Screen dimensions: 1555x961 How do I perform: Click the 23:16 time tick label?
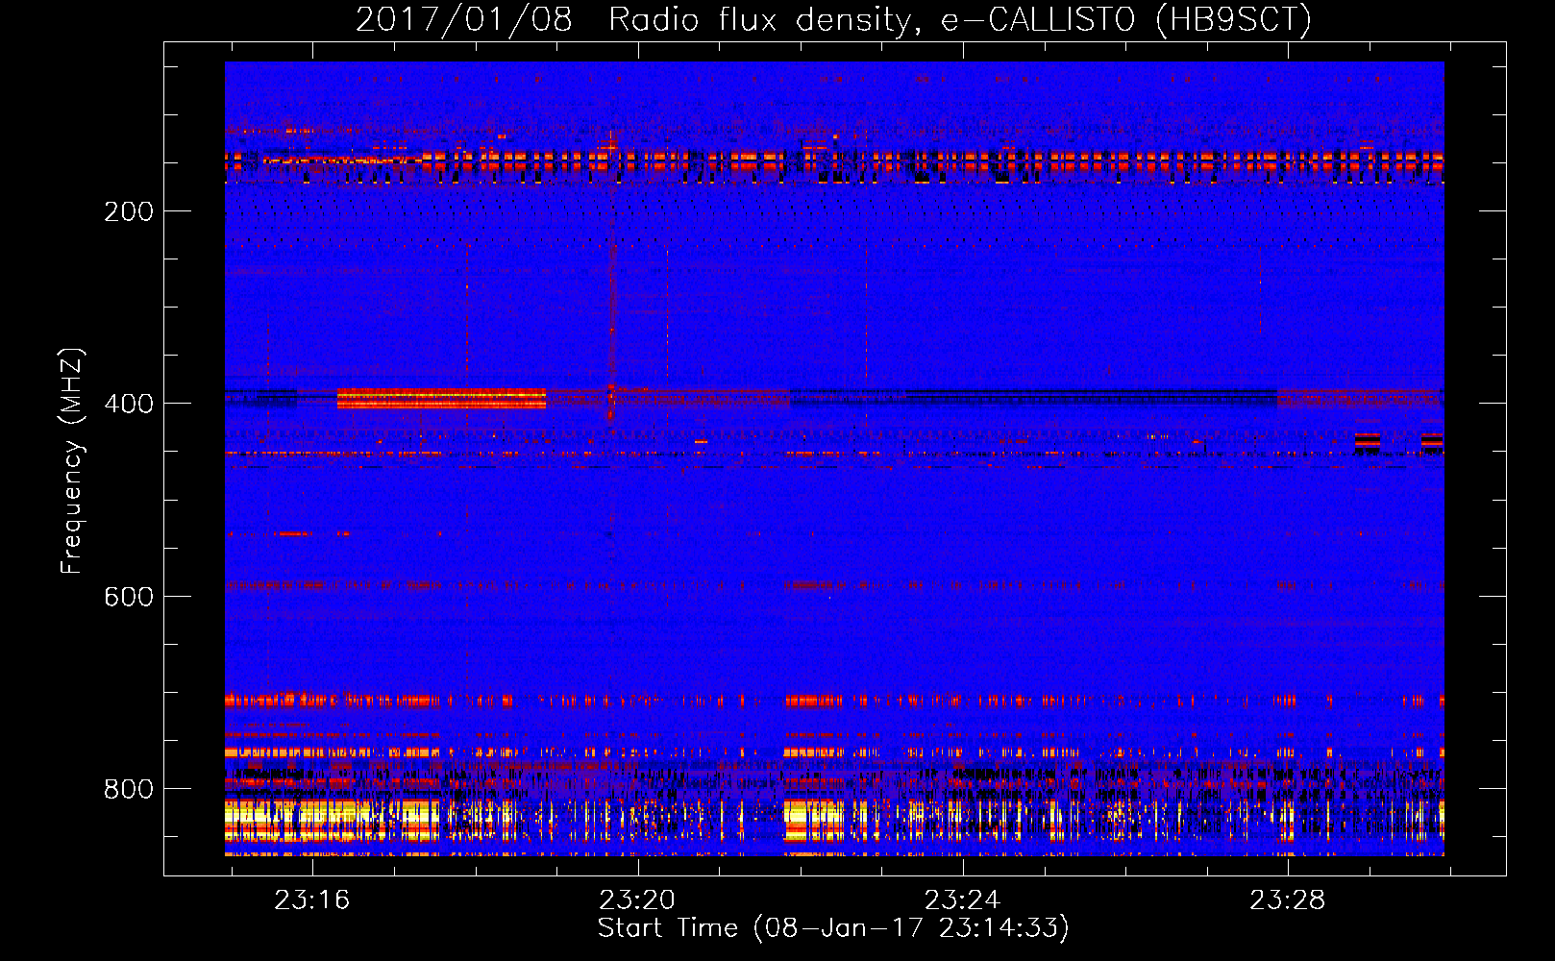[312, 900]
